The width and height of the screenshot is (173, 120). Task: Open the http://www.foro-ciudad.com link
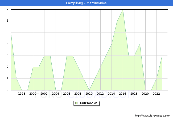153,116
